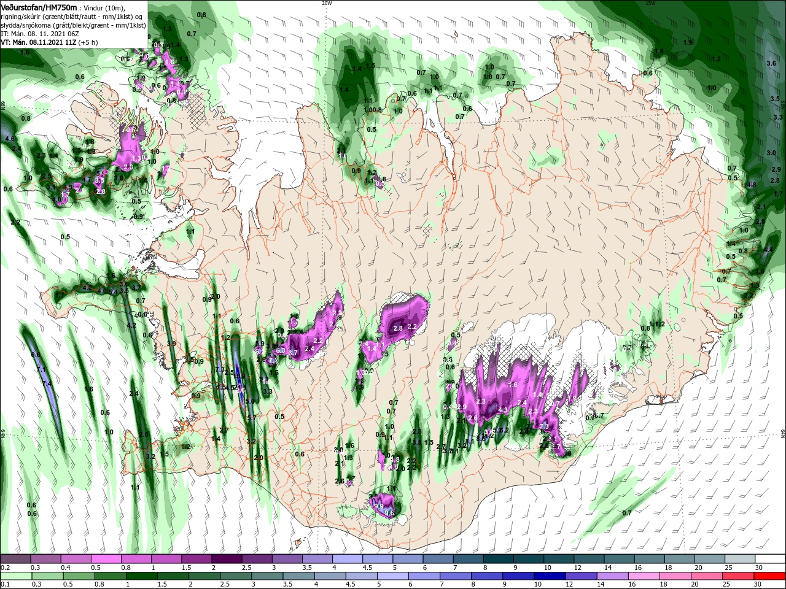Select the darkest purple swatch labeled 2 in upper legend row
Viewport: 786px width, 589px height.
click(x=227, y=559)
